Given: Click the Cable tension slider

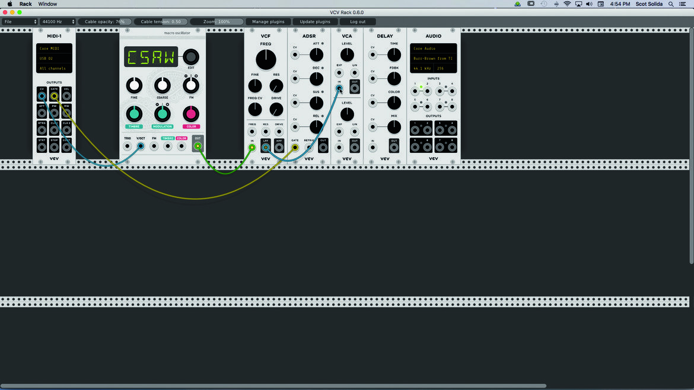Looking at the screenshot, I should click(x=161, y=22).
